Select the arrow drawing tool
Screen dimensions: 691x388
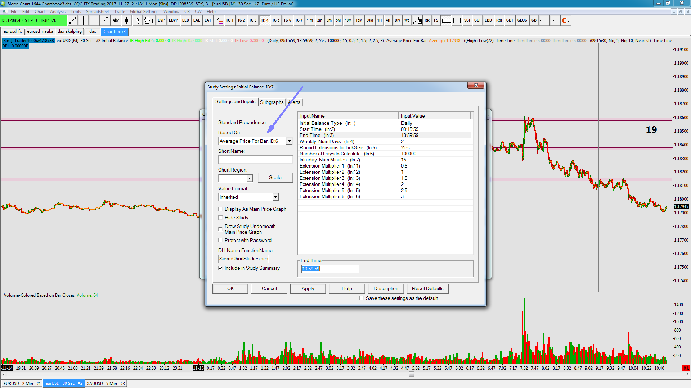pos(105,20)
